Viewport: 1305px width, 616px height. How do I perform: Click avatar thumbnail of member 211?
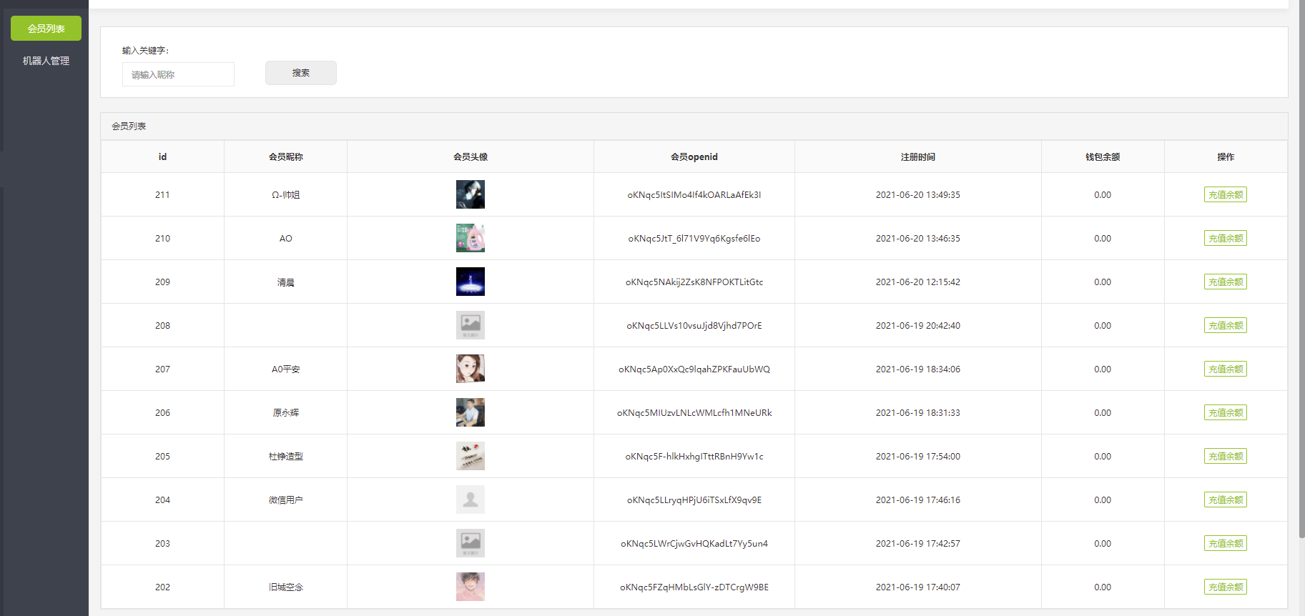[x=470, y=194]
